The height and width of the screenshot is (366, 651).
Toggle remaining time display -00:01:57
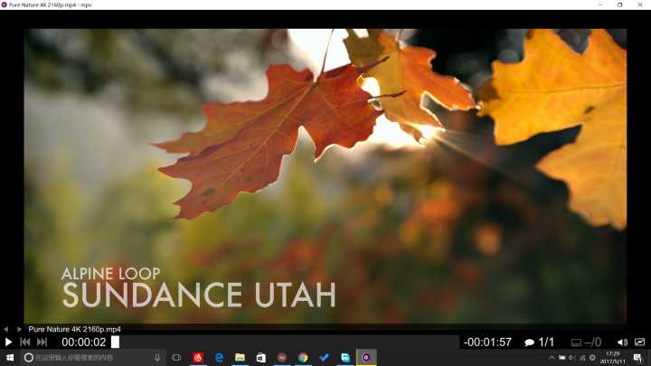pos(487,343)
